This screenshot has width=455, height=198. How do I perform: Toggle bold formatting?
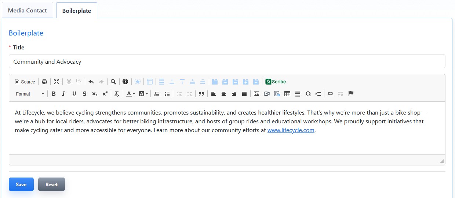click(54, 94)
